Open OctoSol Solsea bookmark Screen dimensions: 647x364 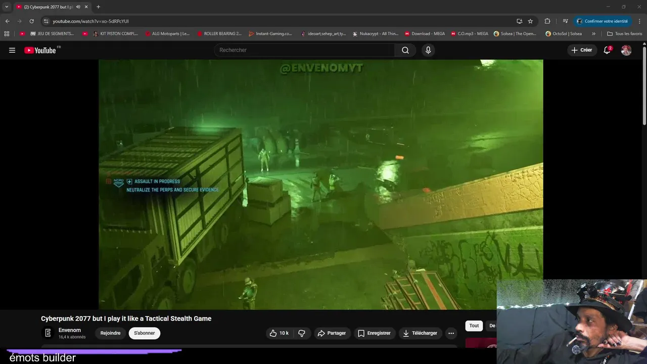tap(564, 34)
